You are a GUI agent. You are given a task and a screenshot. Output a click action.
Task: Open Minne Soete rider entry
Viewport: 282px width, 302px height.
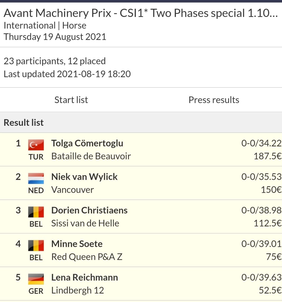77,244
